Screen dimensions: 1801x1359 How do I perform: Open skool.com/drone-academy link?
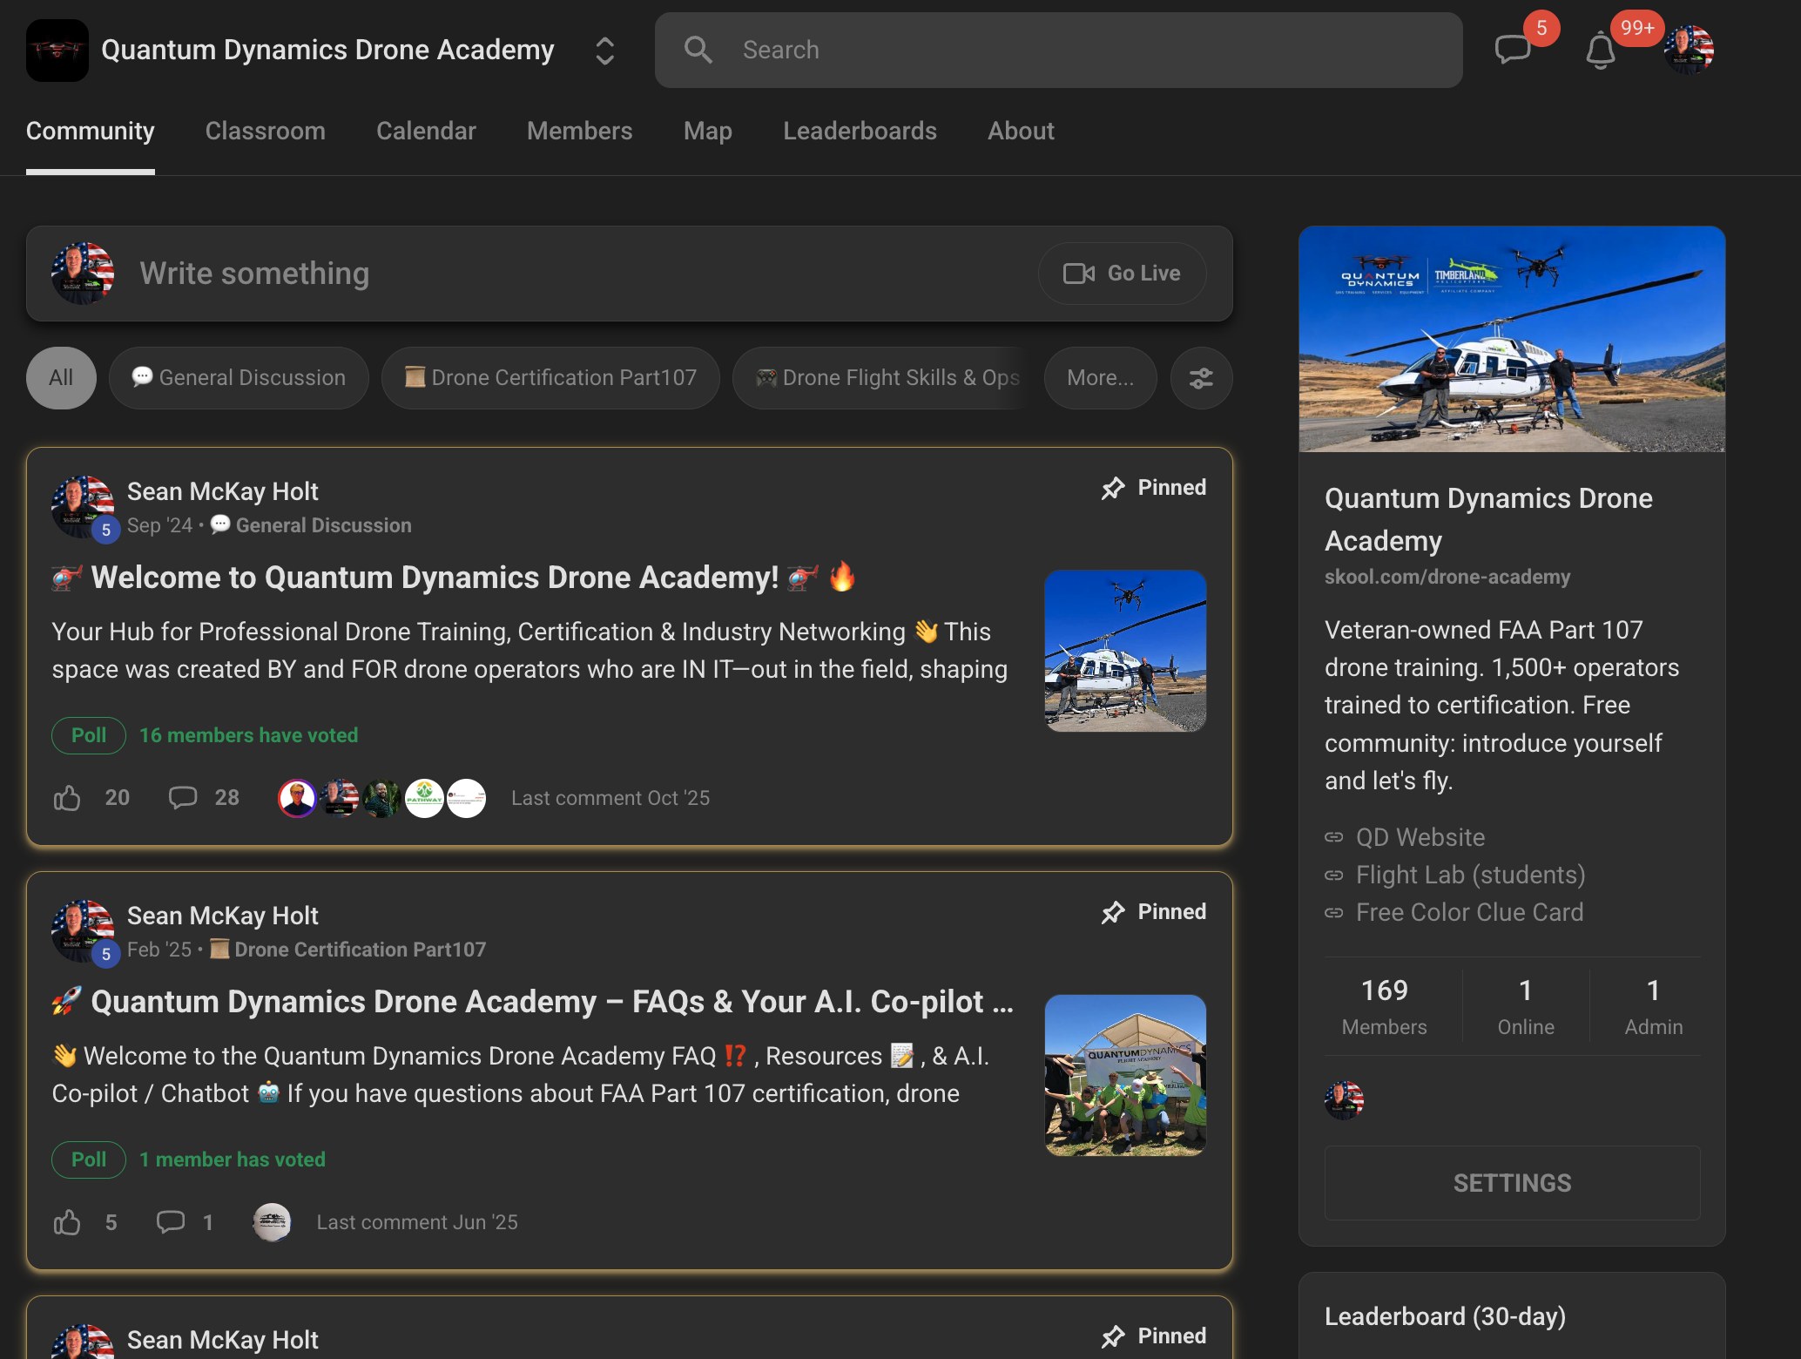coord(1447,577)
